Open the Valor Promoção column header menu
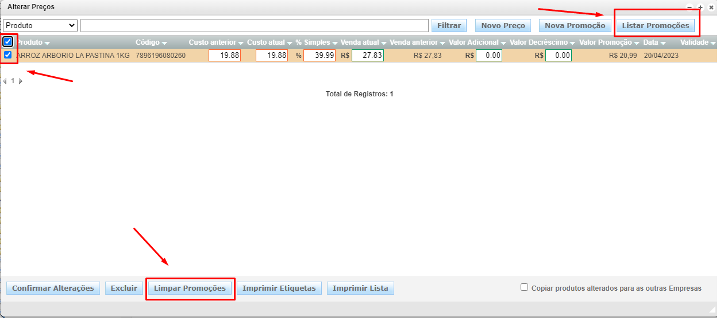Screen dimensions: 720x320 (636, 43)
